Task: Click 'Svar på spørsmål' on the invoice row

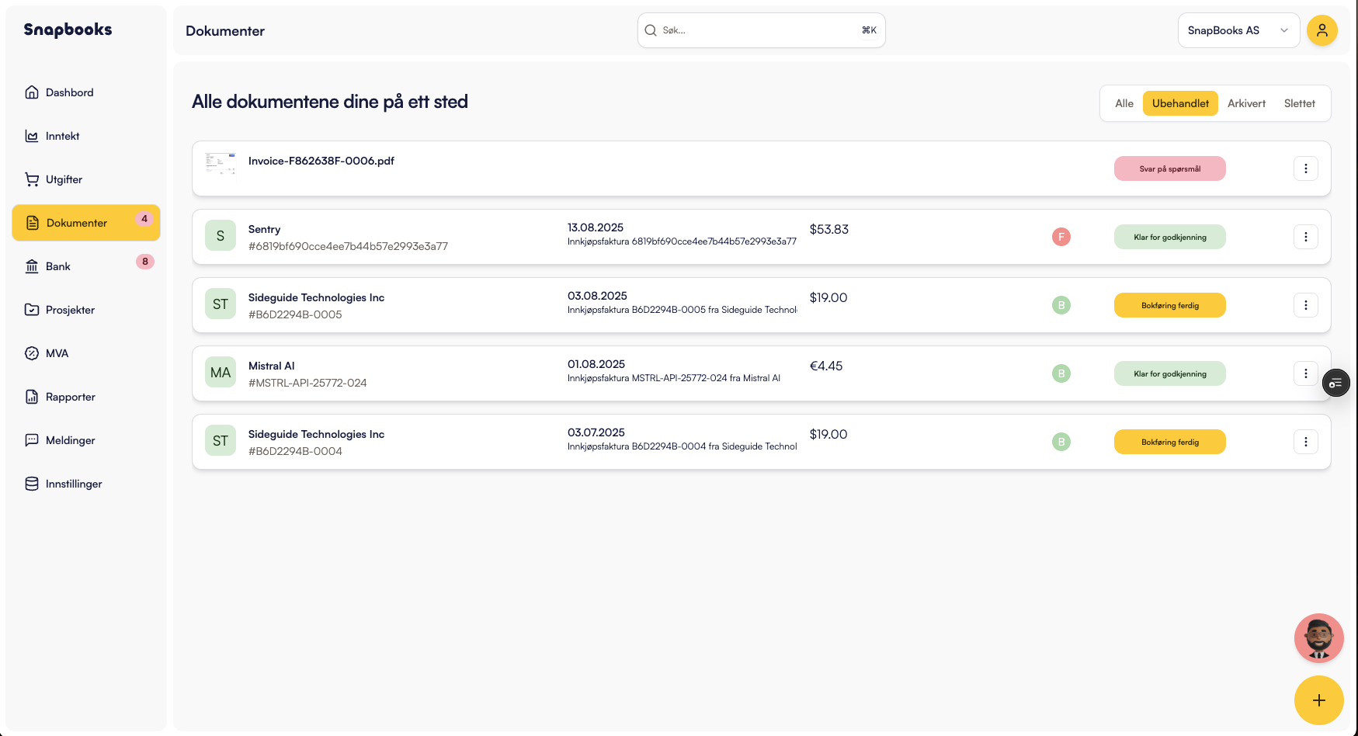Action: 1170,168
